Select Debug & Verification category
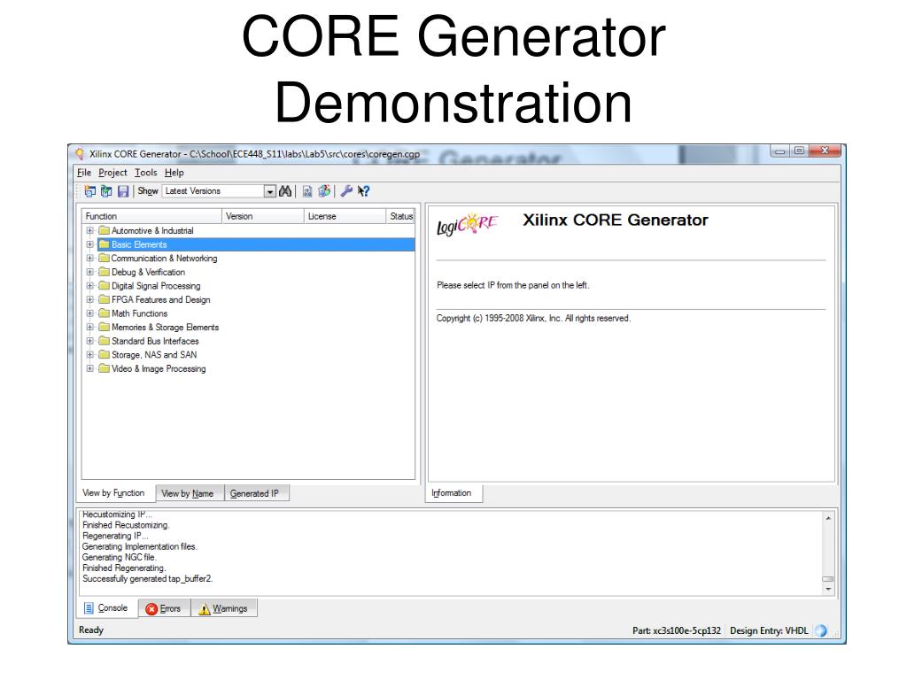This screenshot has width=907, height=680. [x=148, y=272]
